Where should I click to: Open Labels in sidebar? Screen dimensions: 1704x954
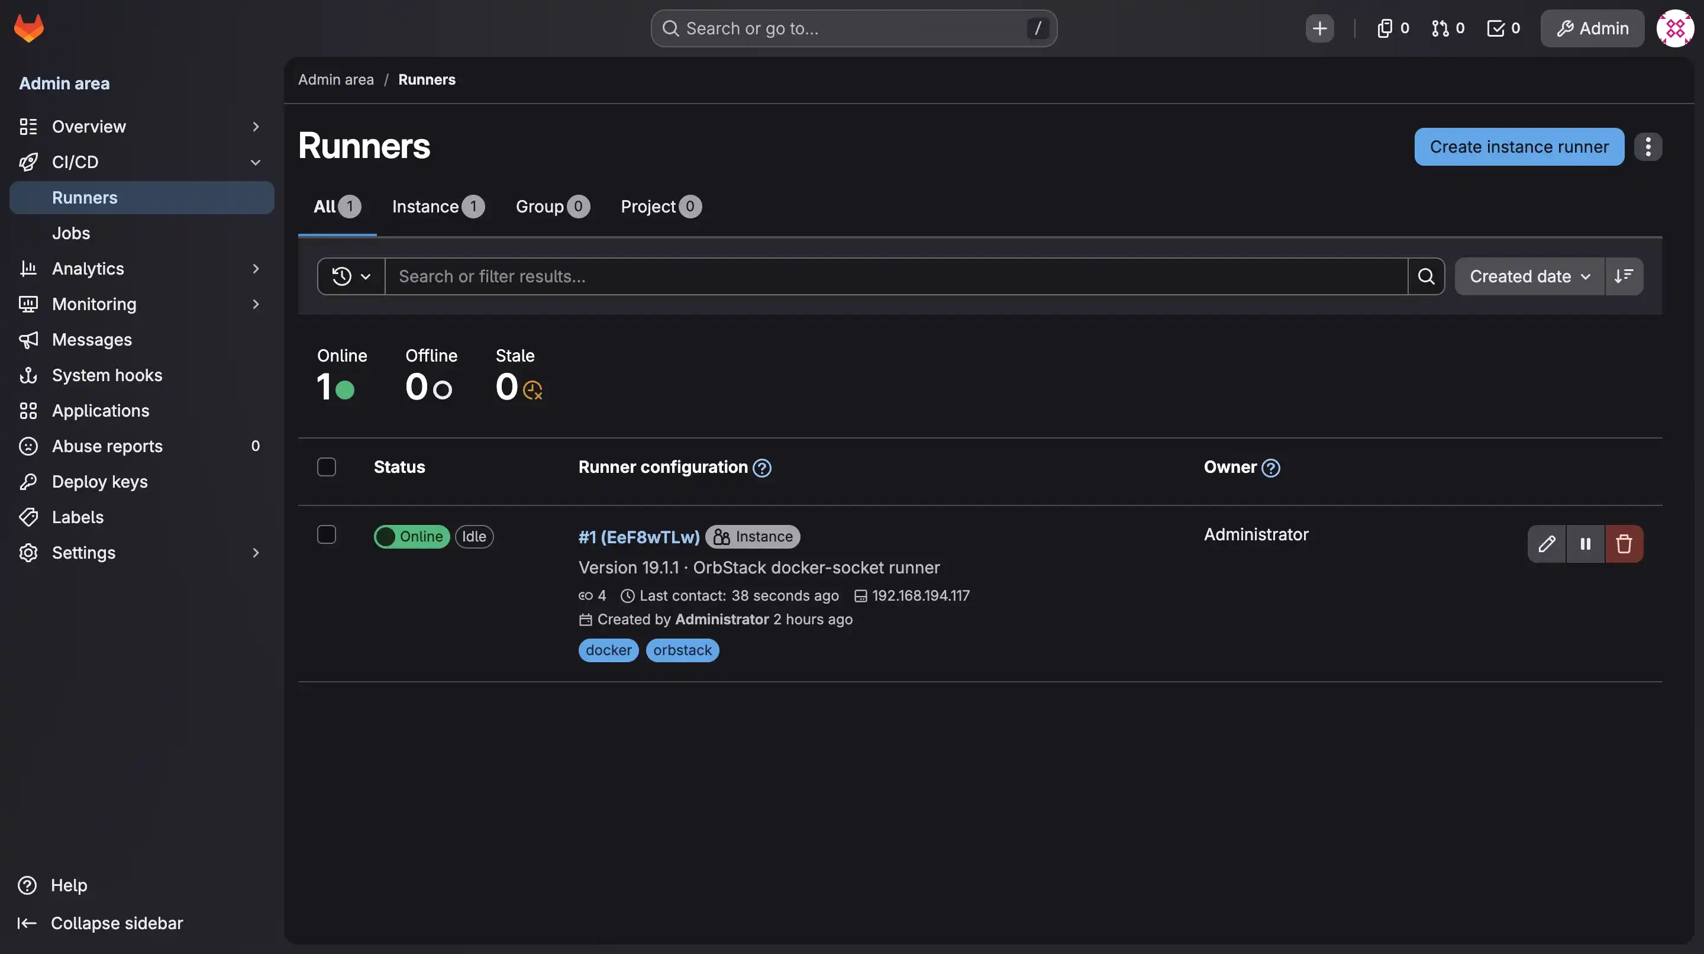[141, 517]
